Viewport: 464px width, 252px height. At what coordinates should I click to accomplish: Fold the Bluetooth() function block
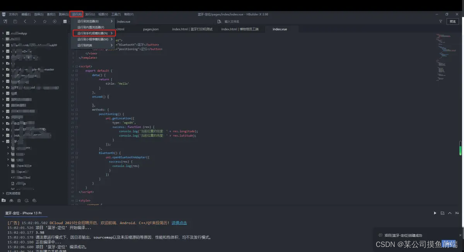tap(77, 153)
